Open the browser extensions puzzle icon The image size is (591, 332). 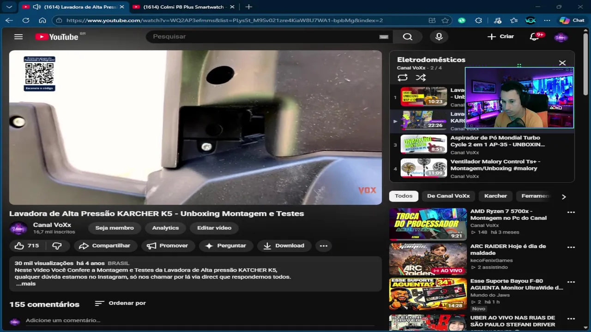[x=478, y=20]
